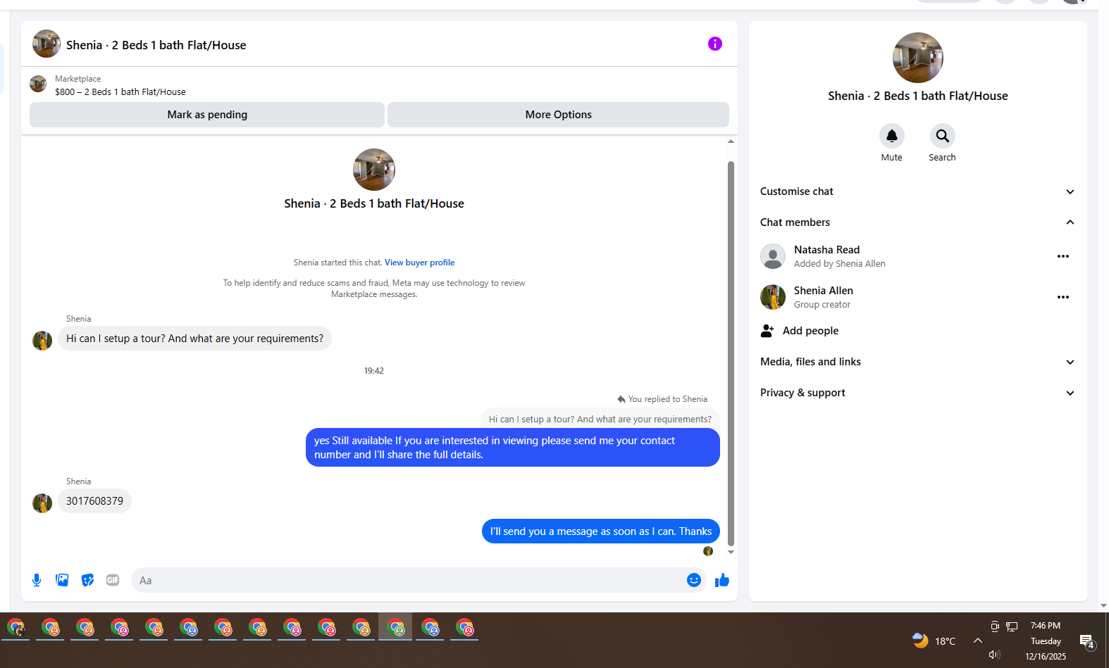Open More Options for listing

point(558,115)
